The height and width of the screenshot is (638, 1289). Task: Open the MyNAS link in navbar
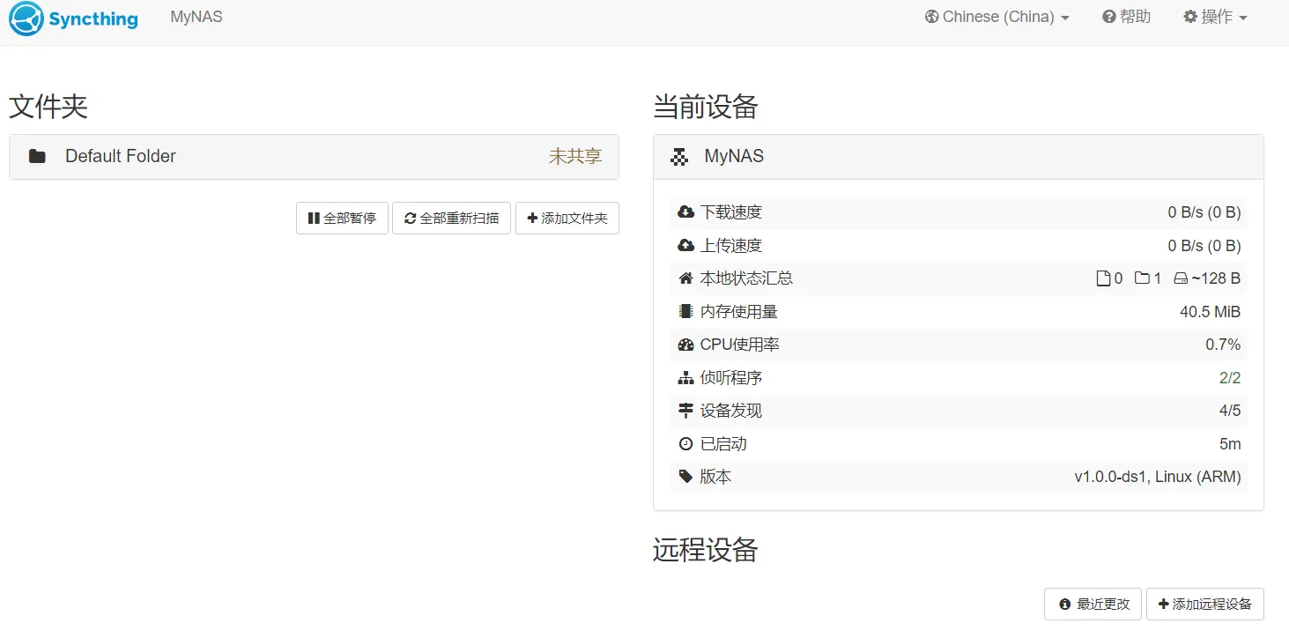click(196, 17)
